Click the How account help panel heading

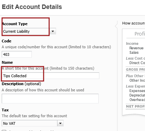coord(134,23)
